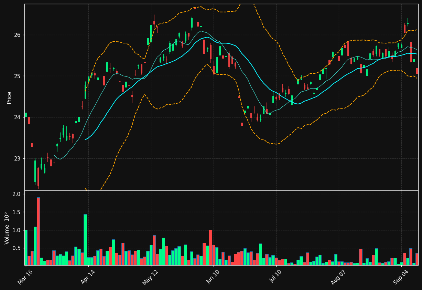This screenshot has width=422, height=290.
Task: Click the Volume axis title
Action: [7, 228]
